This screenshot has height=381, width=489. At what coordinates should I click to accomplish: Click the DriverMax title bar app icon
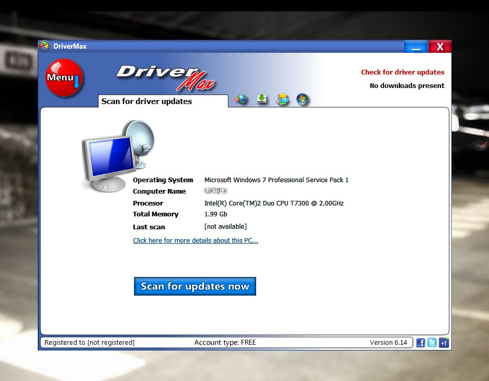(x=44, y=46)
